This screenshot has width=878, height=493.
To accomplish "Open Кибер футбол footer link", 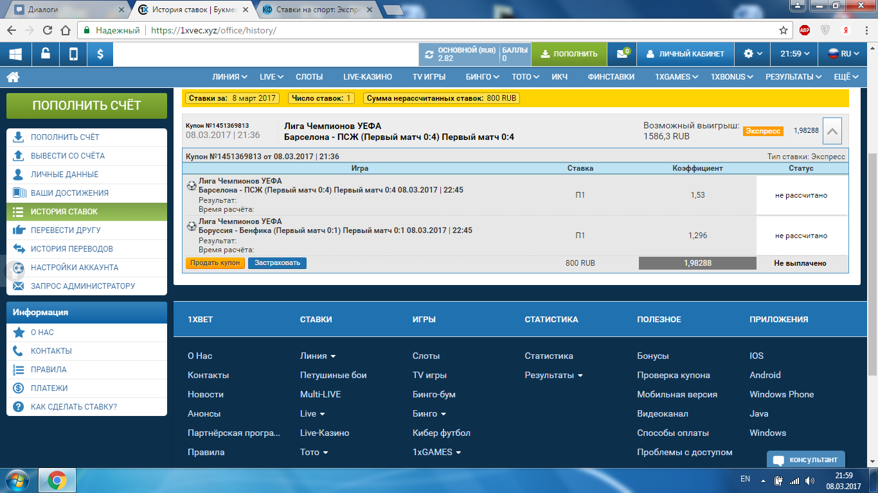I will coord(442,433).
